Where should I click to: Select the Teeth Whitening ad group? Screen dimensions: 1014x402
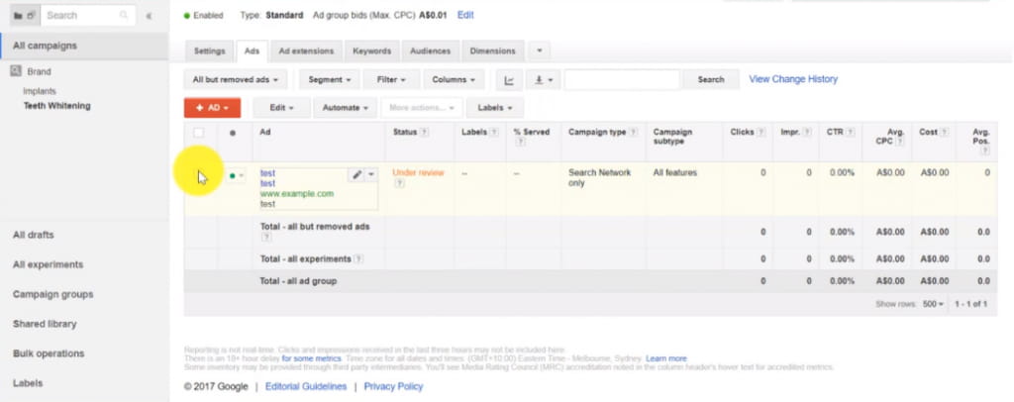(56, 105)
